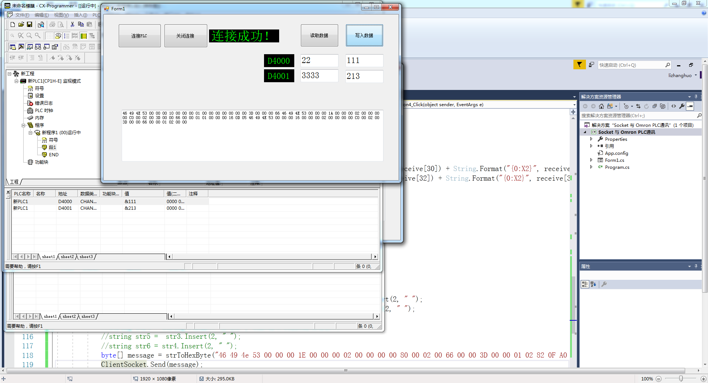Click the 连接PLC button in Form1
This screenshot has height=383, width=708.
[139, 36]
